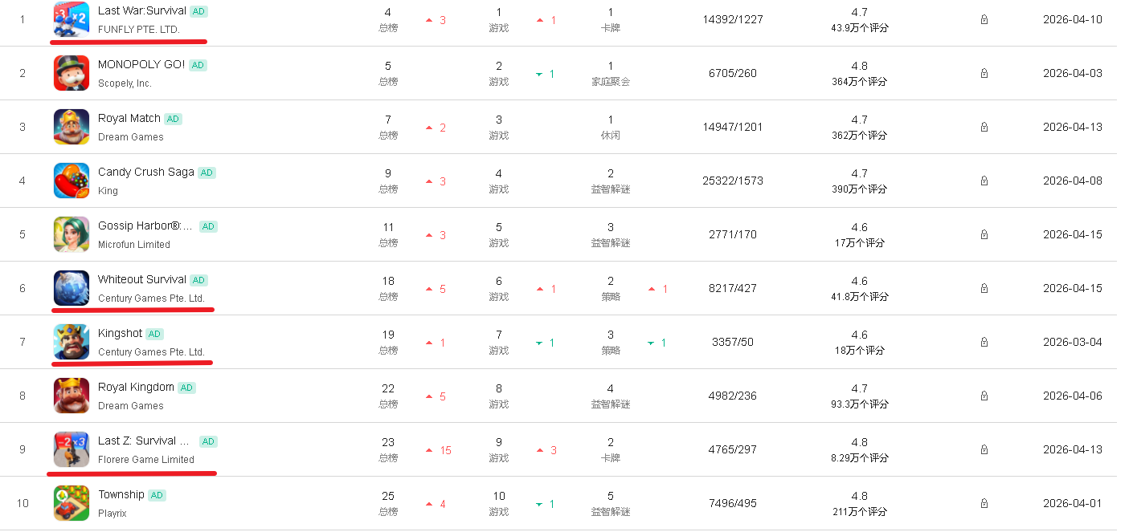1133x532 pixels.
Task: Click the lock icon in Township row
Action: tap(984, 504)
